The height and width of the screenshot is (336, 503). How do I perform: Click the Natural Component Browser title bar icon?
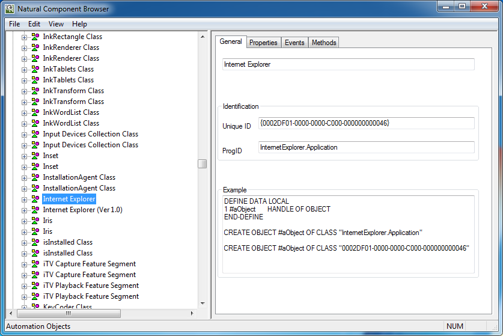click(x=10, y=8)
